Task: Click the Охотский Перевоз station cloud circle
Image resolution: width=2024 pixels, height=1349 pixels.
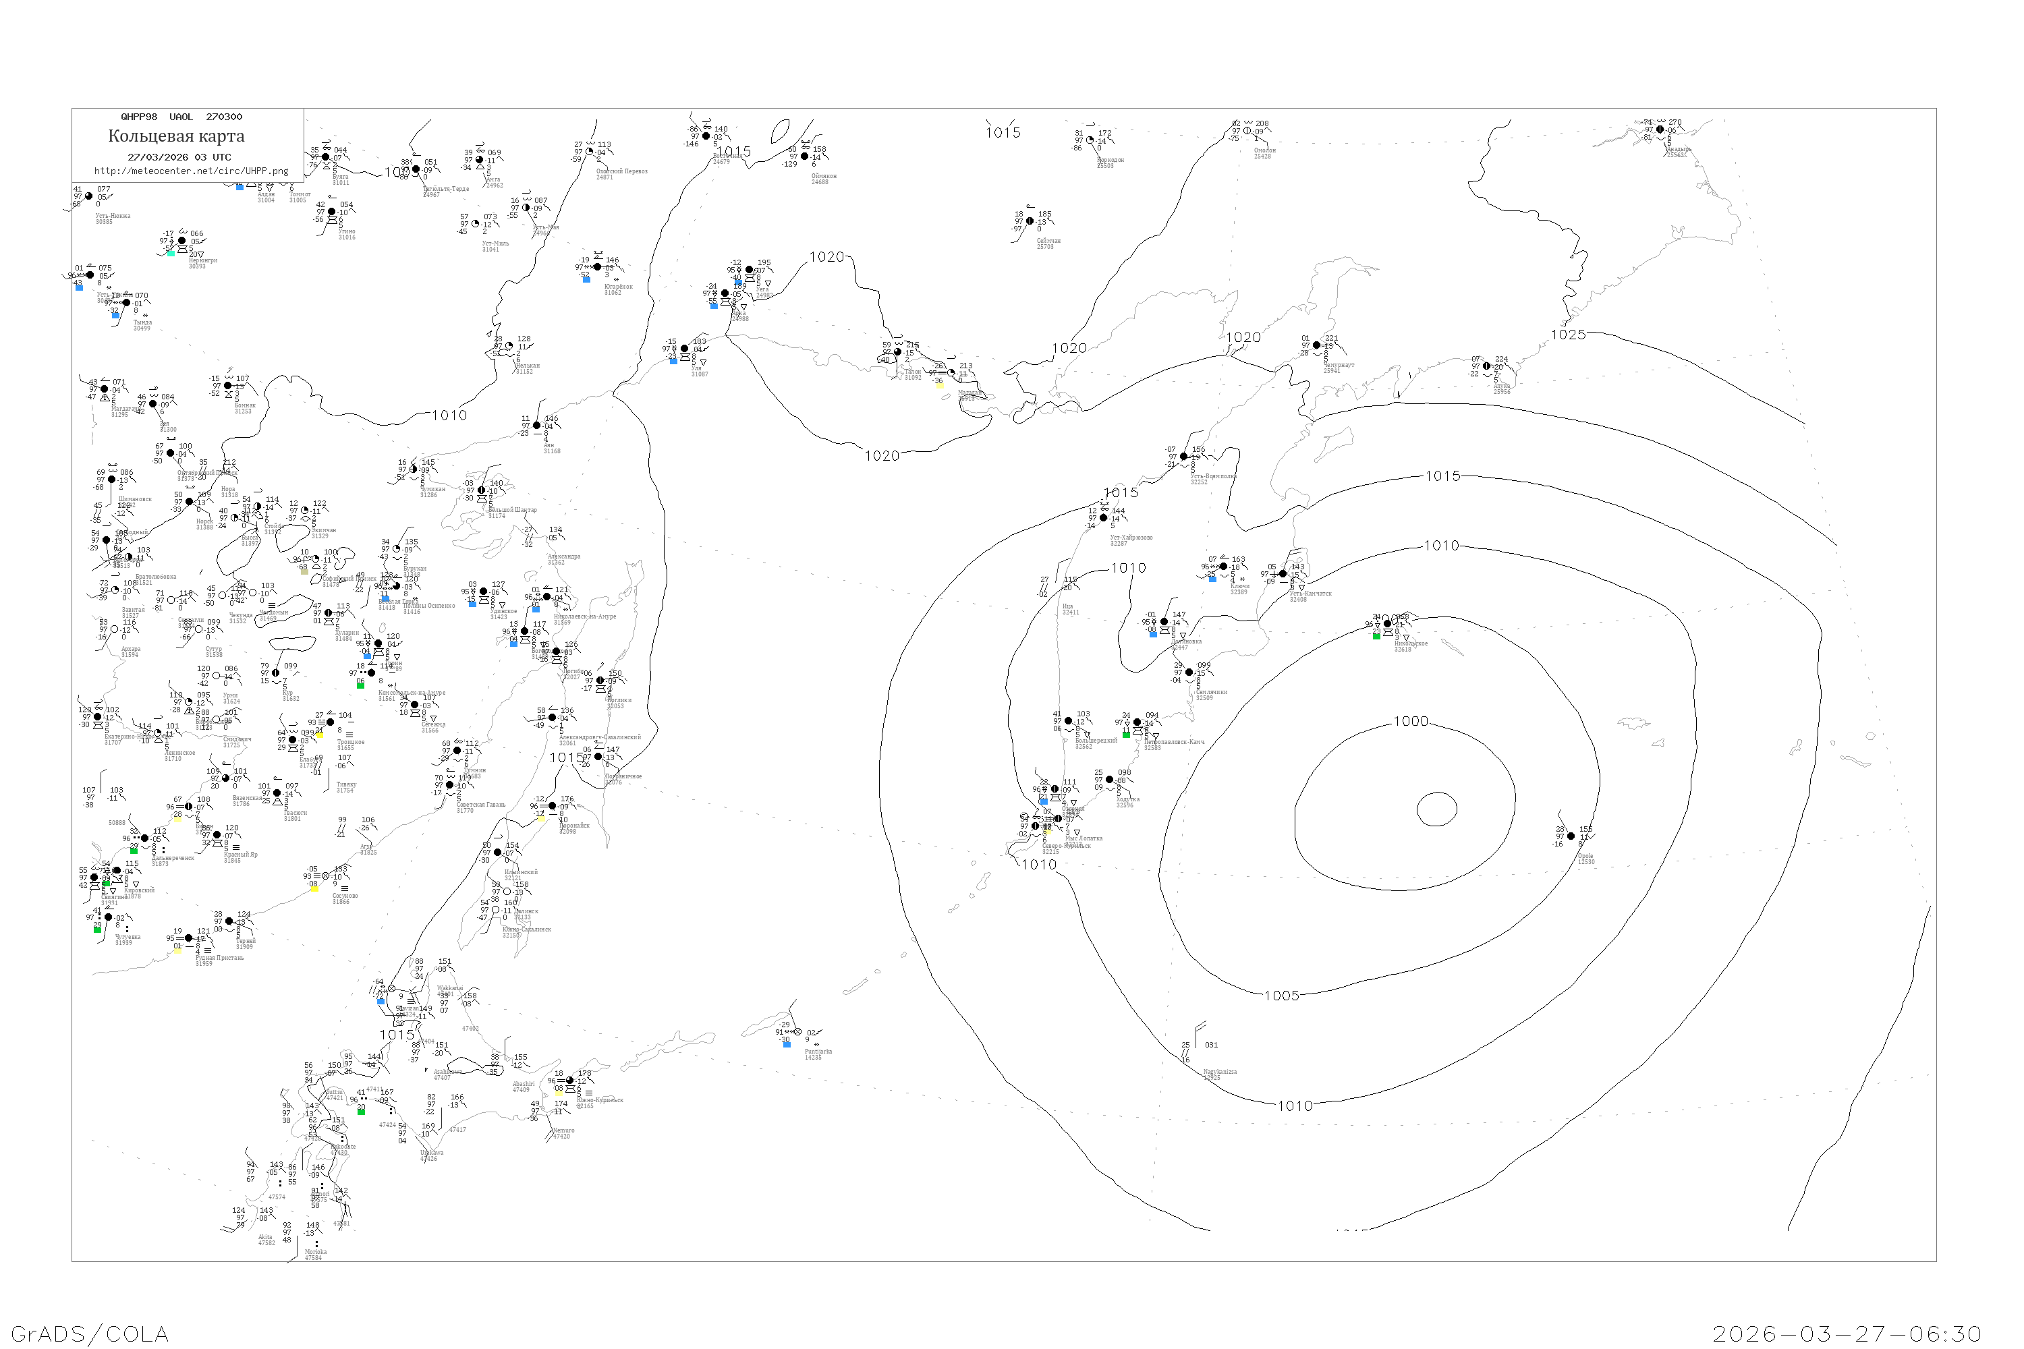Action: click(x=590, y=151)
